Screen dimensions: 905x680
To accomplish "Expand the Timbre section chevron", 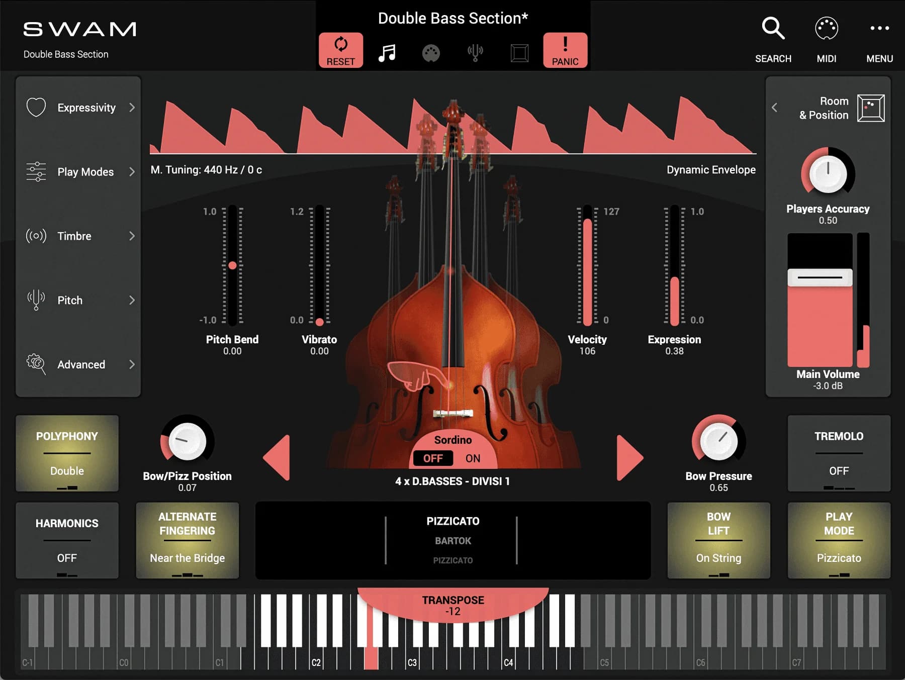I will 132,236.
